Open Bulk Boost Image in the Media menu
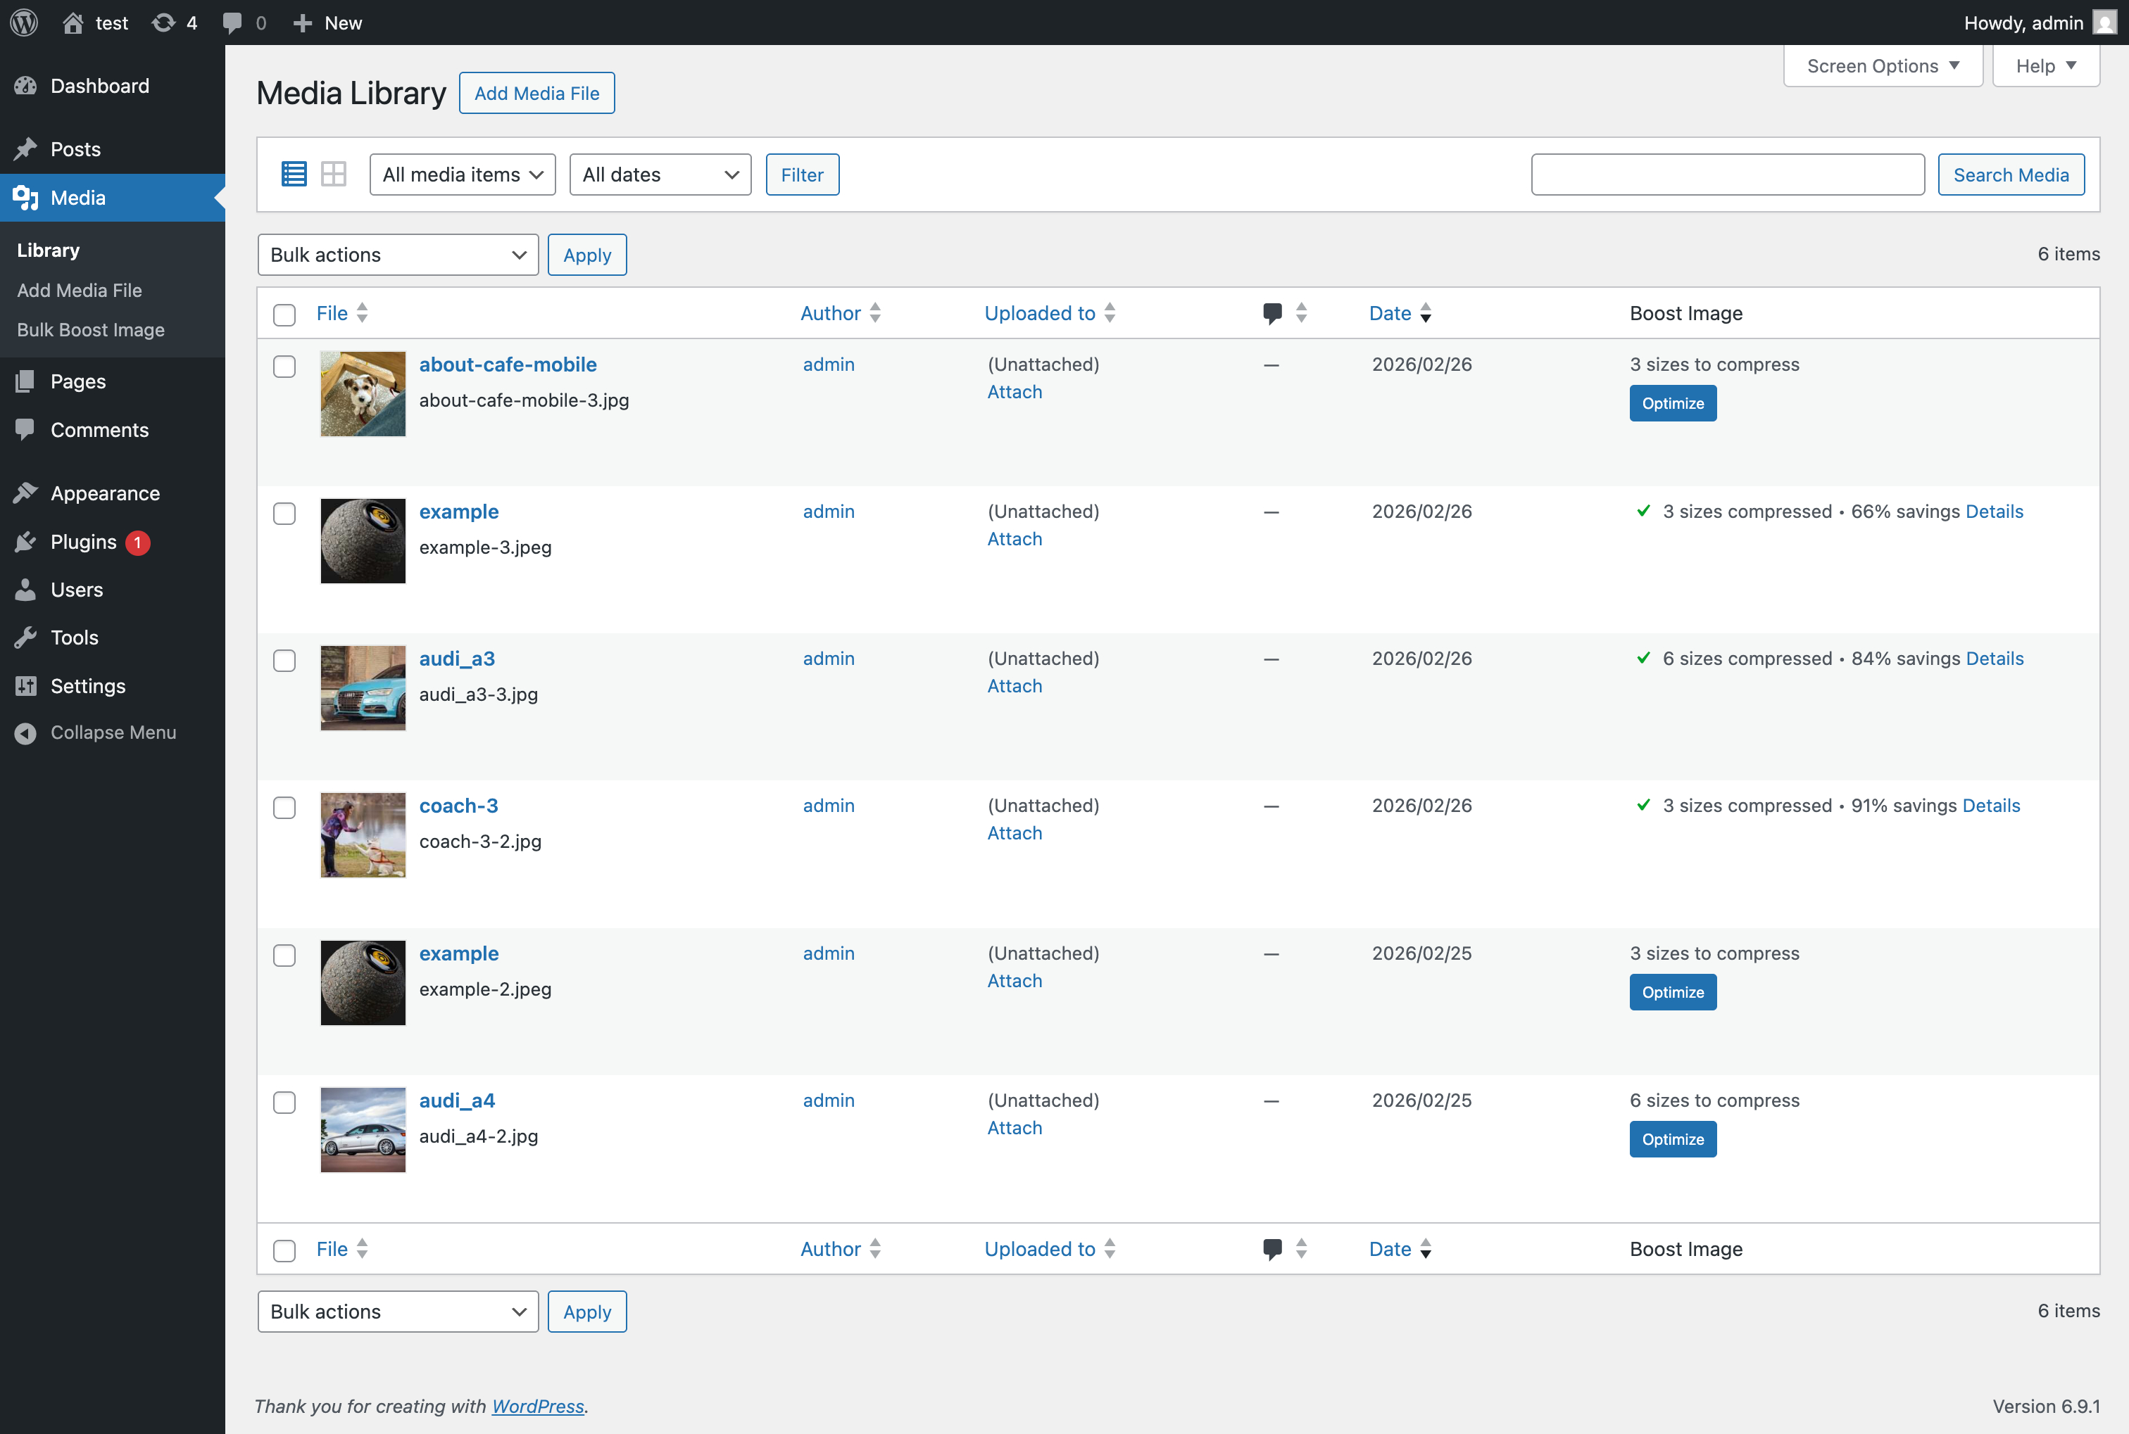This screenshot has width=2129, height=1434. (91, 330)
